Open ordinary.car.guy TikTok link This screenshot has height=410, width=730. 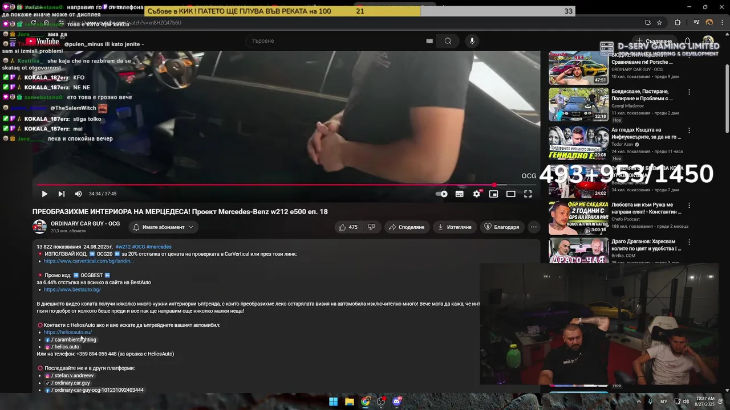67,383
